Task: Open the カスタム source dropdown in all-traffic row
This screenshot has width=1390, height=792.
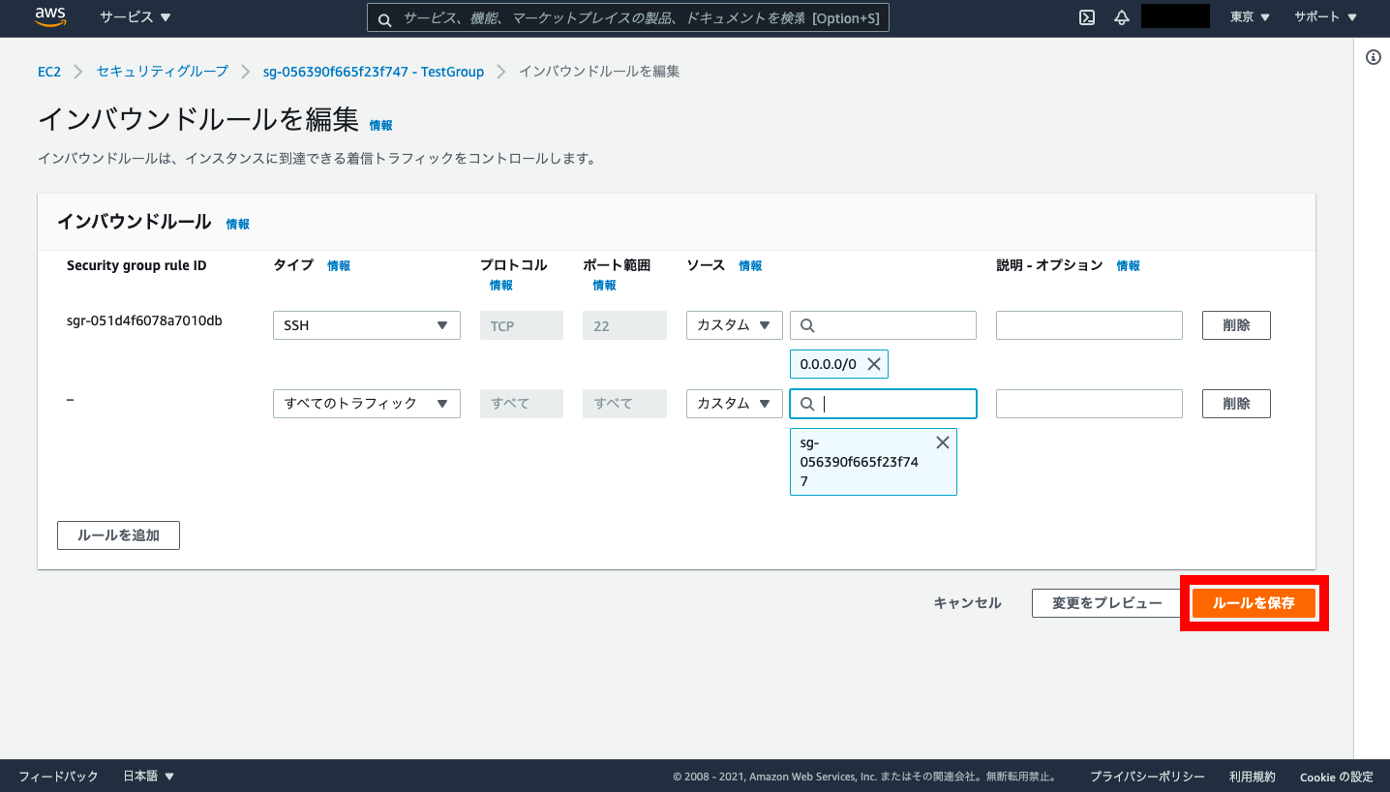Action: (735, 403)
